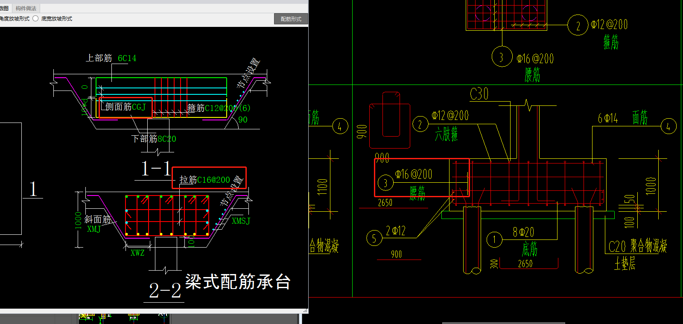Click the red-underlined 900 text
Viewport: 683px width, 324px height.
[397, 254]
